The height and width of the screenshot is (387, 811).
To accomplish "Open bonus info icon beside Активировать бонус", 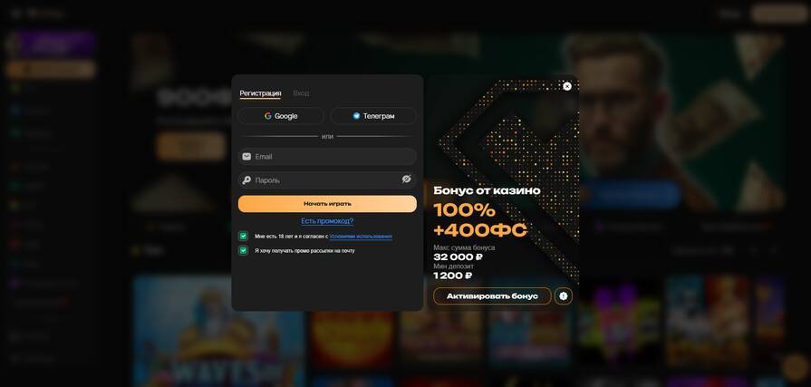I will coord(564,296).
